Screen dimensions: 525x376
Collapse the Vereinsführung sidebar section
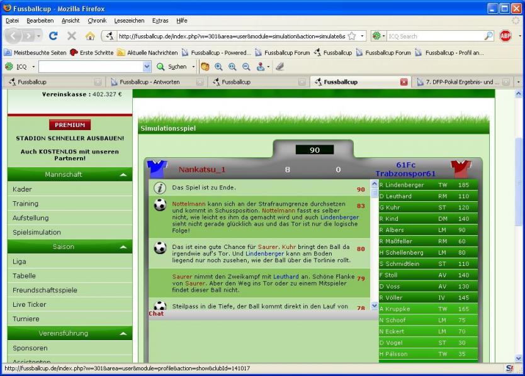pyautogui.click(x=123, y=333)
